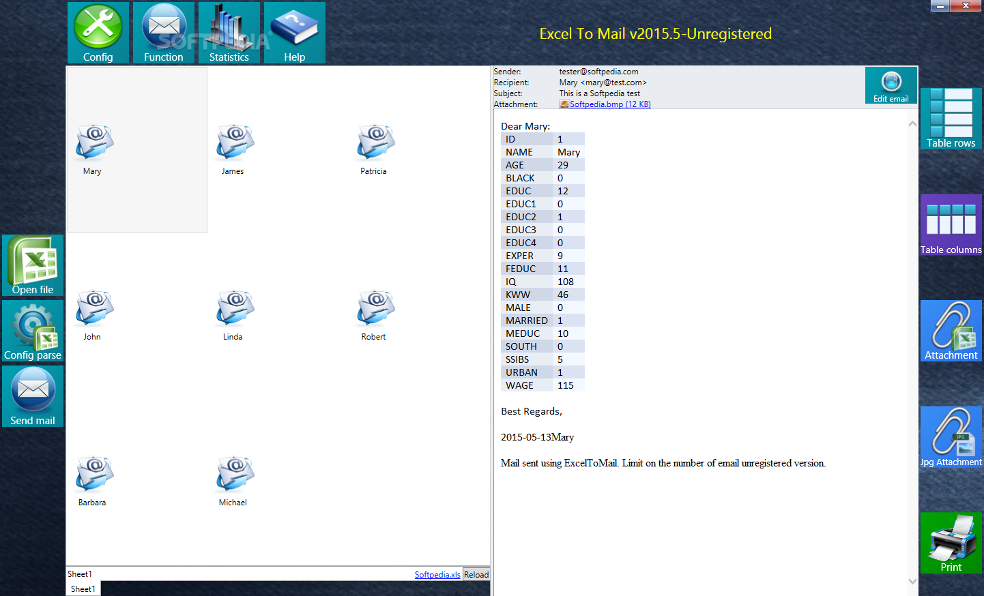Screen dimensions: 984x596
Task: Open the Help book icon
Action: click(x=295, y=33)
